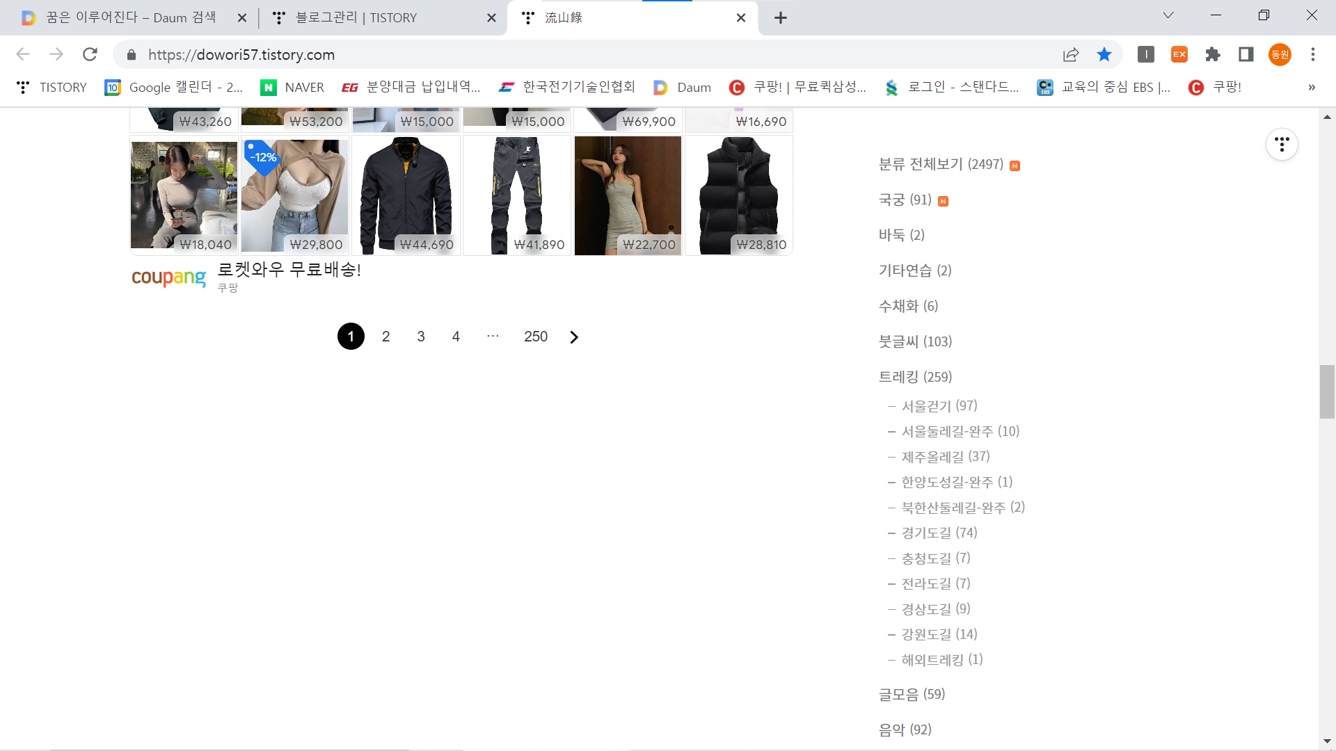Go to next page with the arrow
Image resolution: width=1336 pixels, height=751 pixels.
pos(574,337)
